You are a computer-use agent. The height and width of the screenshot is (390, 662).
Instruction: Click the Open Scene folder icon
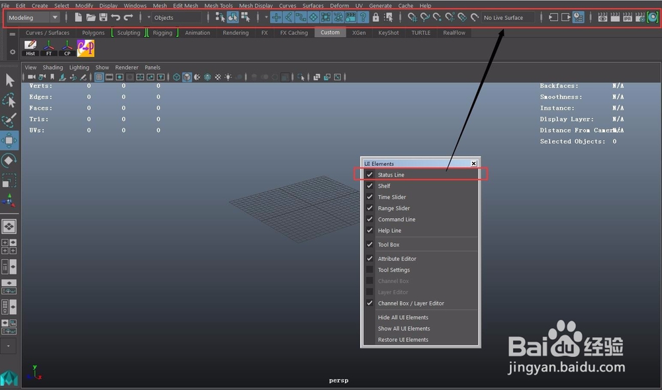(x=91, y=17)
